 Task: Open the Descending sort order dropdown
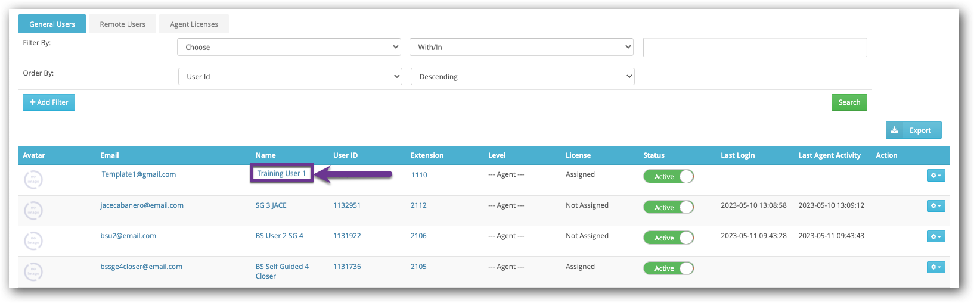pos(522,77)
